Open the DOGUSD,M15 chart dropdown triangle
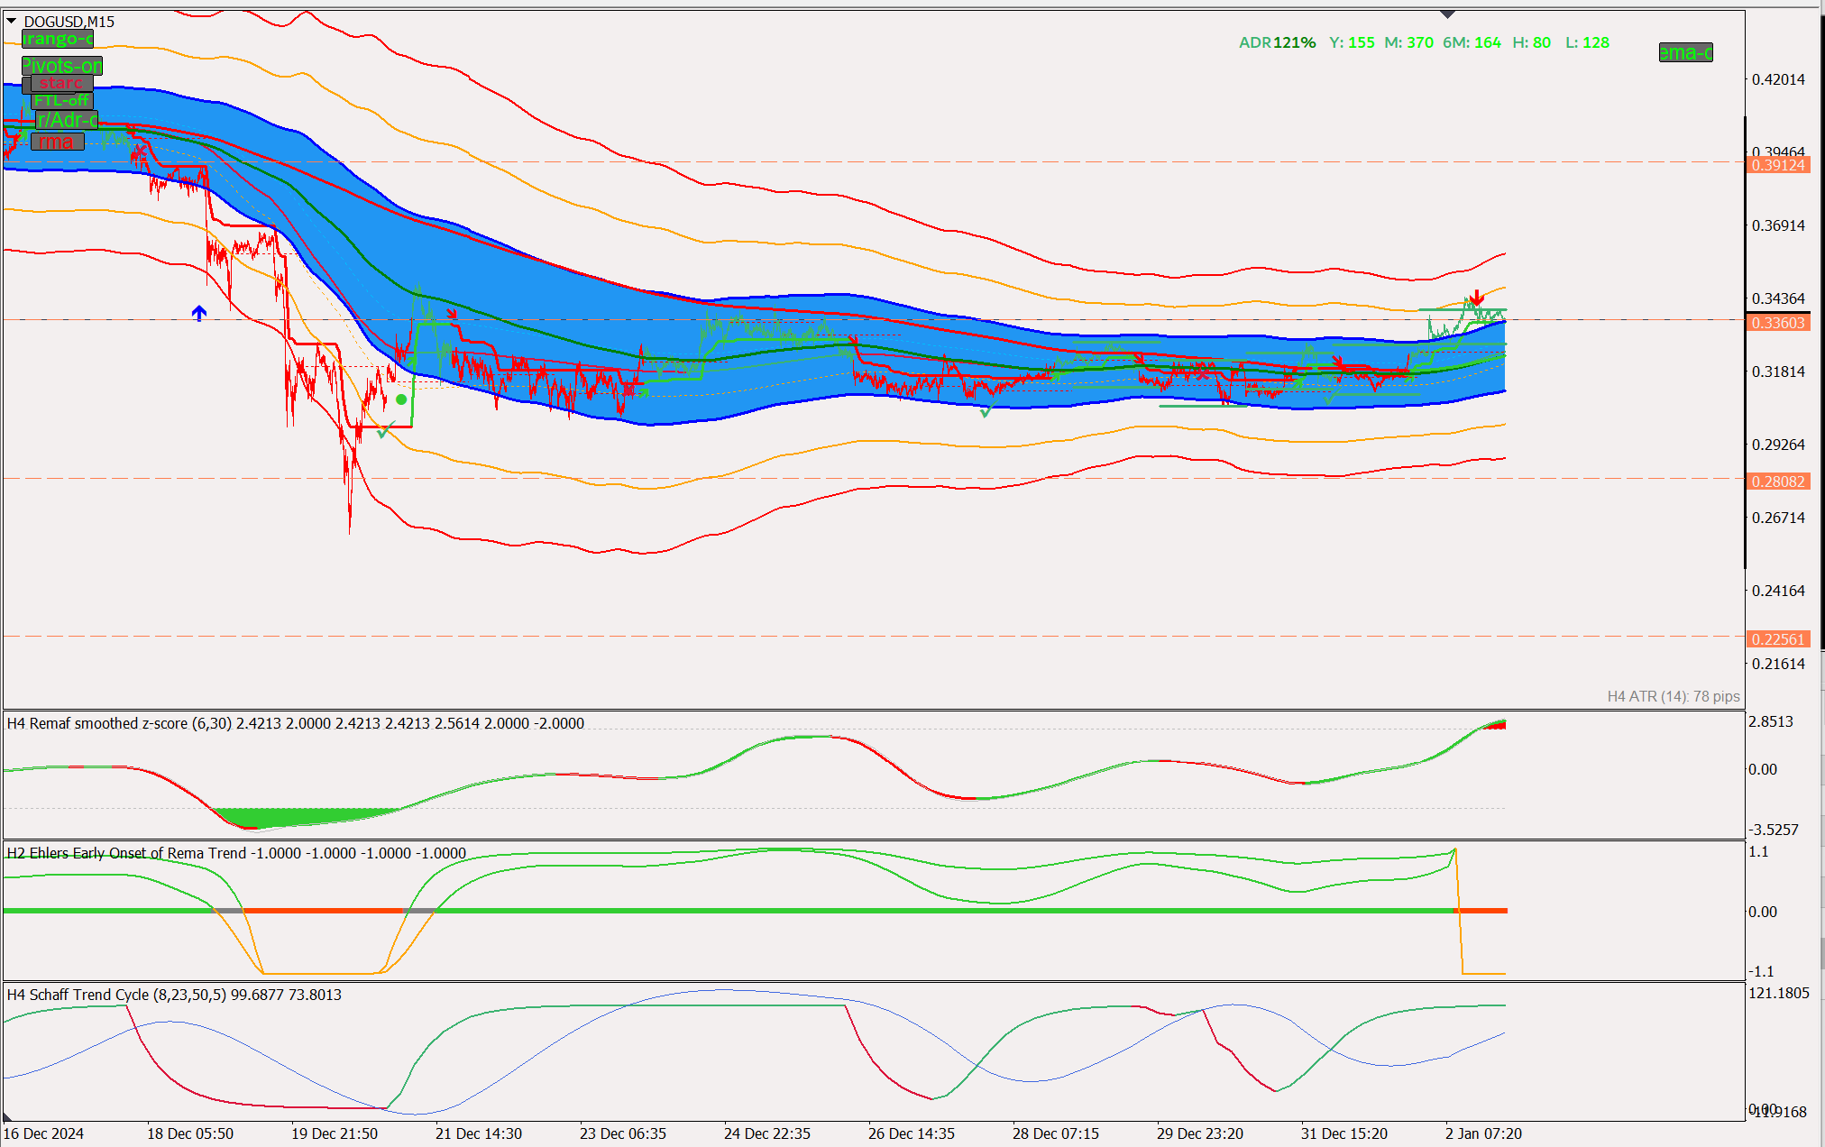 tap(12, 21)
